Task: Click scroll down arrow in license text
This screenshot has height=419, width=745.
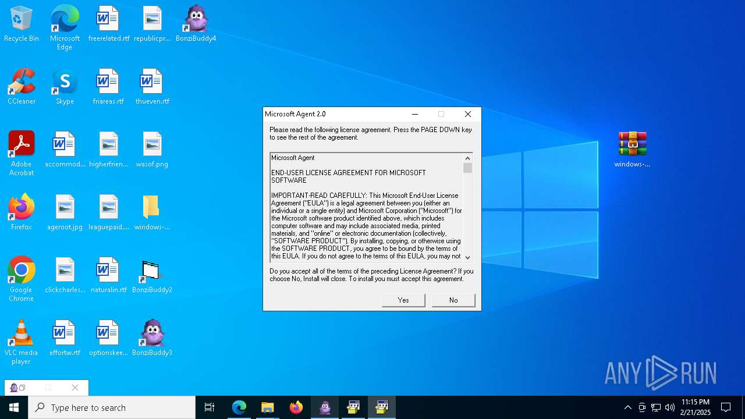Action: click(x=467, y=257)
